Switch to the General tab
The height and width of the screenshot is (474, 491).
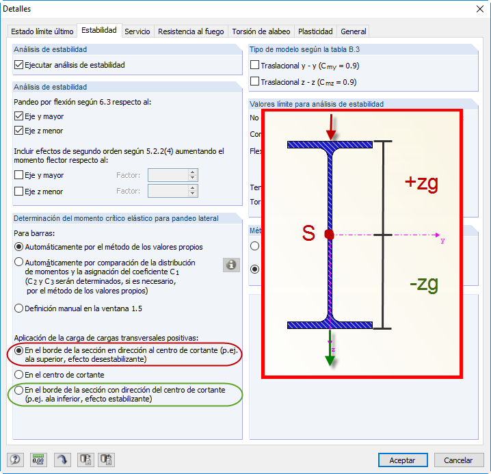pyautogui.click(x=354, y=31)
